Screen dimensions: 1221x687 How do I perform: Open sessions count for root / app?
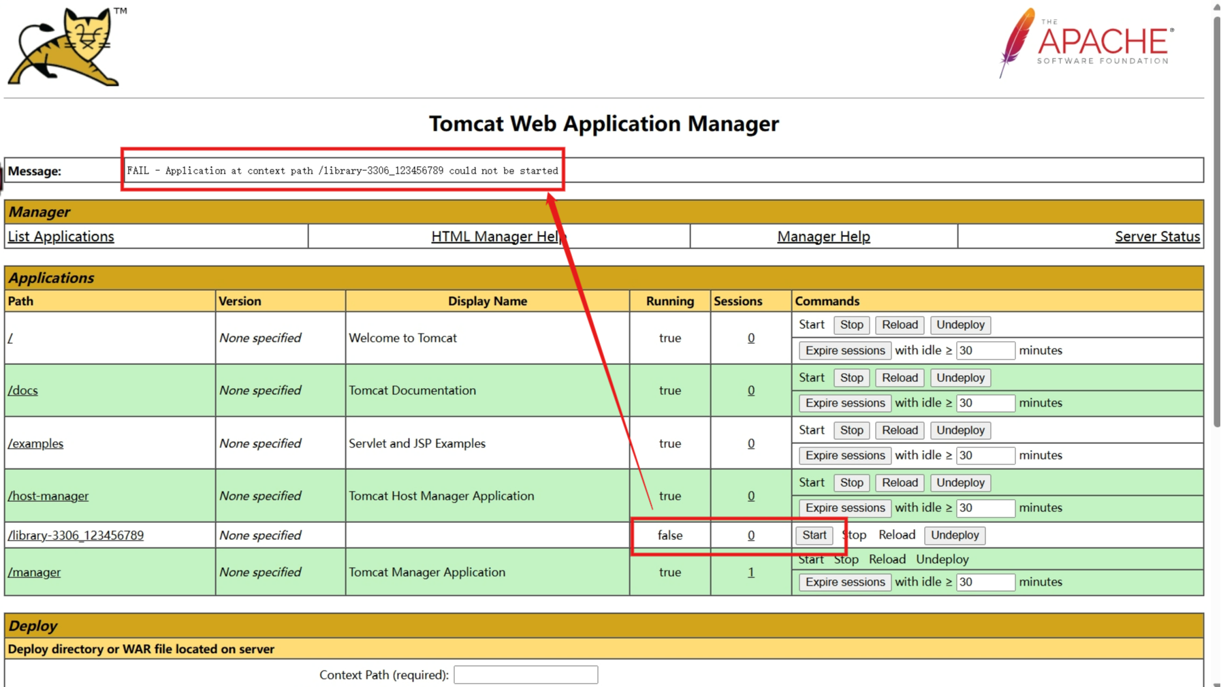[x=751, y=338]
